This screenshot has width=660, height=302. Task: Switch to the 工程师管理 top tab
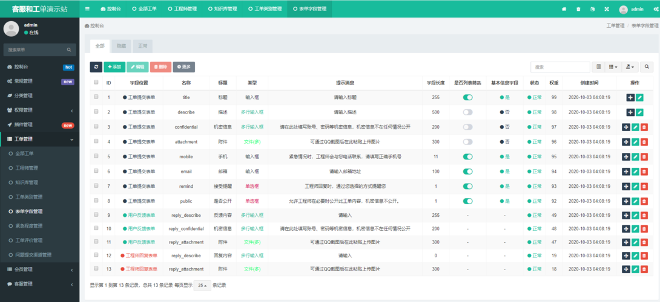click(183, 9)
